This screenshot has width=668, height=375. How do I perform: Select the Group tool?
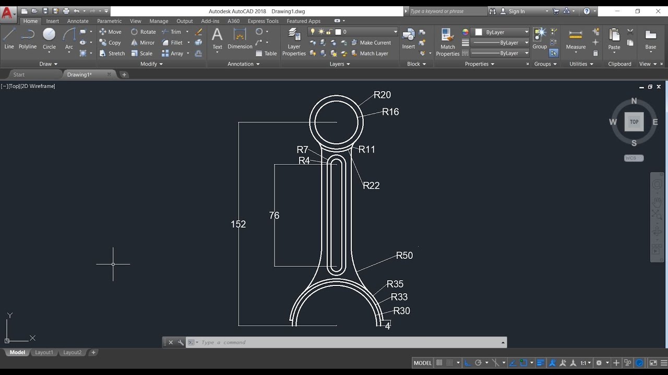540,39
